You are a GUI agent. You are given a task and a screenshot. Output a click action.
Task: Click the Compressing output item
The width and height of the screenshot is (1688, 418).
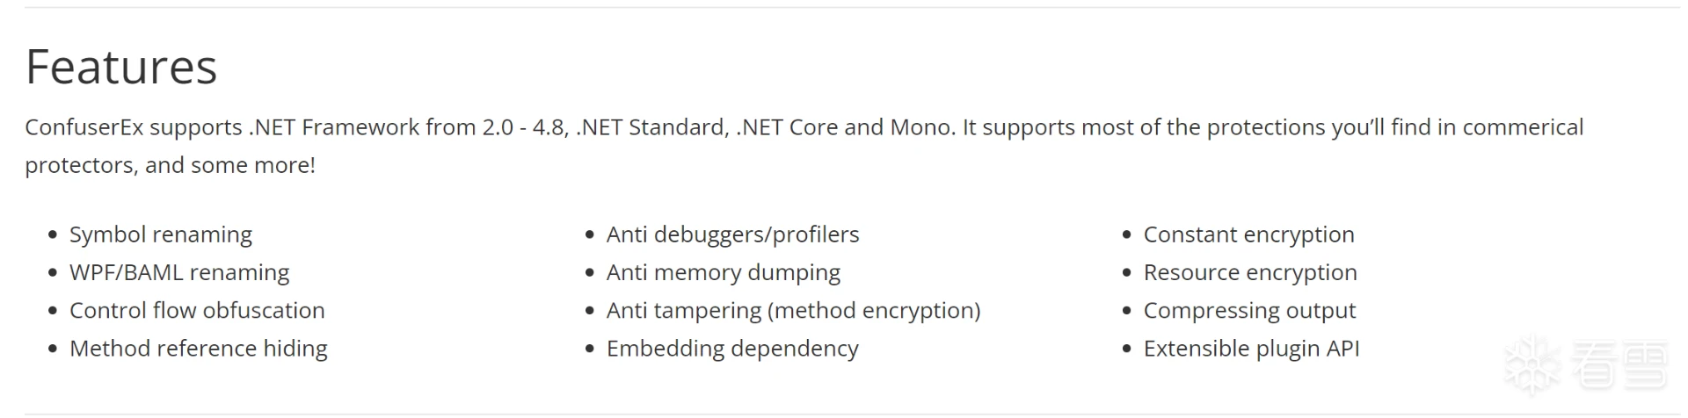coord(1249,310)
